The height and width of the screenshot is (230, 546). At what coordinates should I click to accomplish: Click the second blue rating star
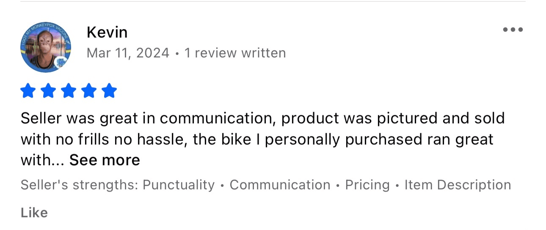point(48,90)
